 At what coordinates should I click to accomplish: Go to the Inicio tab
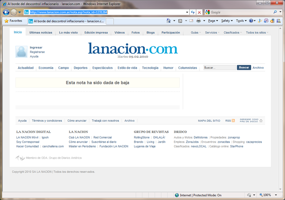[18, 32]
